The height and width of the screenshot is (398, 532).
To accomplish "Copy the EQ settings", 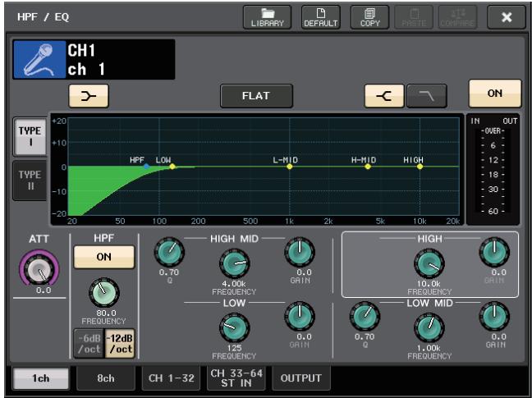I will coord(369,17).
